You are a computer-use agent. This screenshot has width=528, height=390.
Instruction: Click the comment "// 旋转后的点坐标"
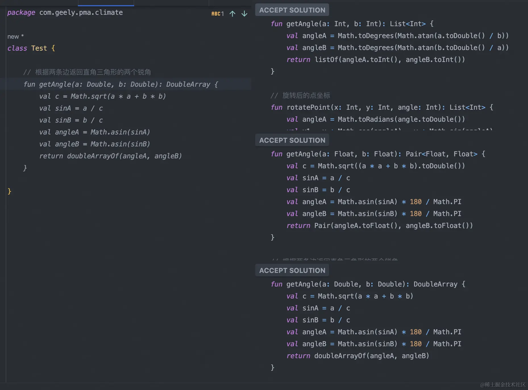pos(300,96)
